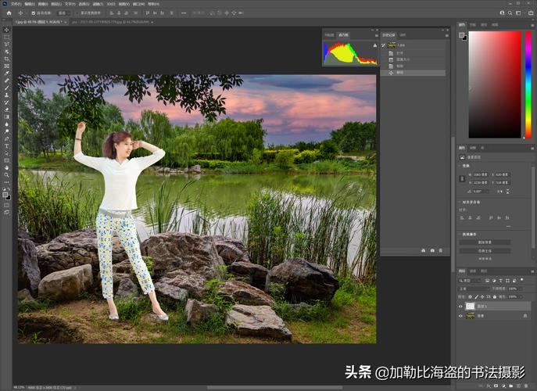Select the Dodge tool
The height and width of the screenshot is (391, 537).
click(x=6, y=131)
